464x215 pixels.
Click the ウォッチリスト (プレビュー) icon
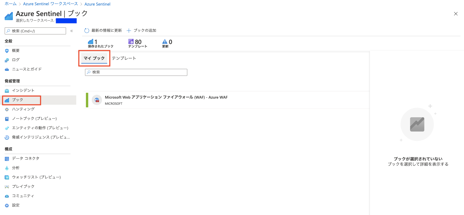click(x=7, y=177)
